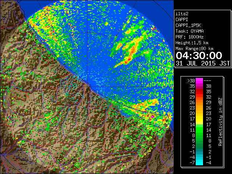Click the red 32 dBZ legend swatch
232x174 pixels.
199,92
